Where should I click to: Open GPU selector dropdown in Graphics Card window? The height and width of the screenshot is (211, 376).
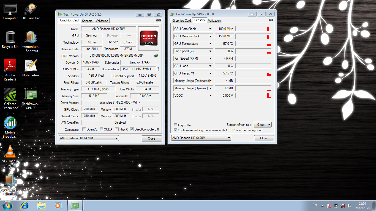point(89,138)
